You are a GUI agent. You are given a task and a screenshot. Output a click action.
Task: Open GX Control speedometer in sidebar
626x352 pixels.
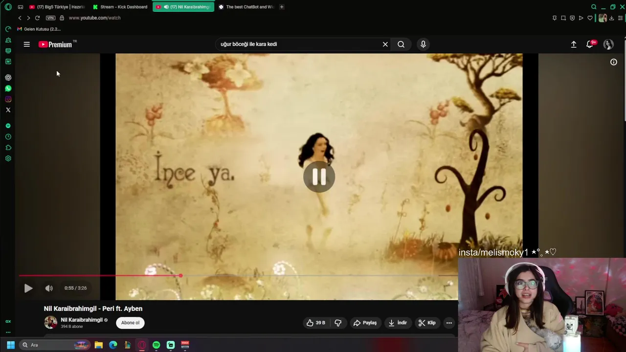coord(8,29)
